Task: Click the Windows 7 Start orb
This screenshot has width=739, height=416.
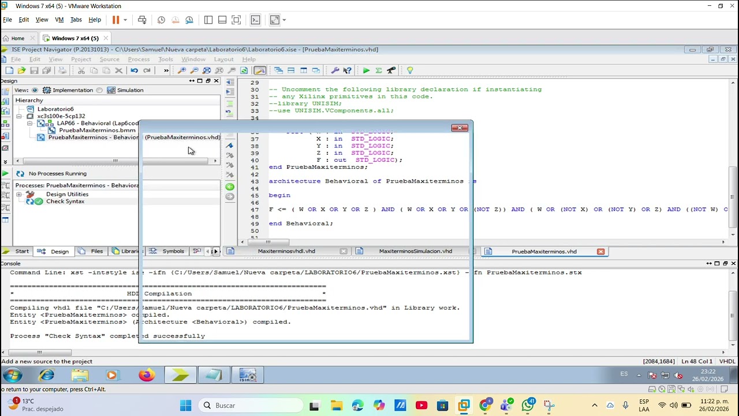Action: click(12, 376)
